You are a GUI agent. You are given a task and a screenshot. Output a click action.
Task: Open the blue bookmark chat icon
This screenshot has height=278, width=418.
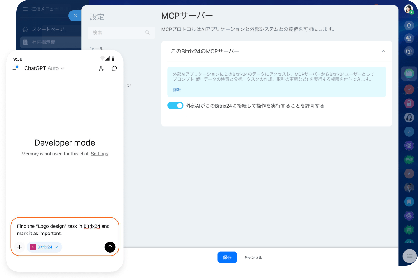[x=409, y=202]
